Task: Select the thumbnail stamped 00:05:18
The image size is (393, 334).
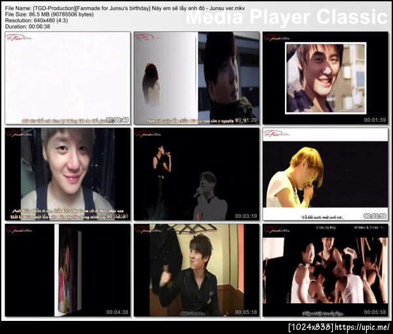Action: (x=196, y=270)
